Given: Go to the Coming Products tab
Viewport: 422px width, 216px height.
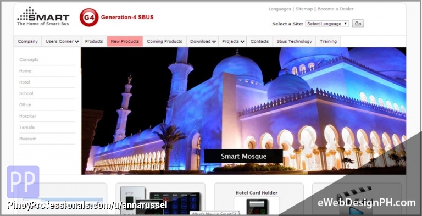Looking at the screenshot, I should (164, 41).
